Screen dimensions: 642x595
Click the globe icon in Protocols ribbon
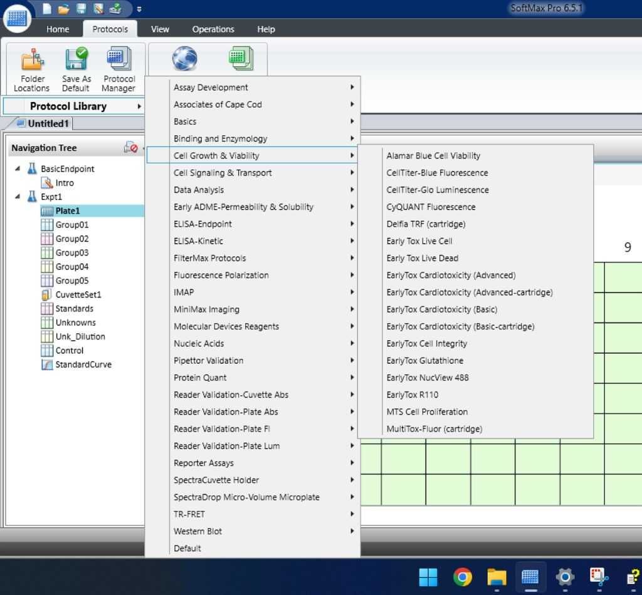pos(185,58)
